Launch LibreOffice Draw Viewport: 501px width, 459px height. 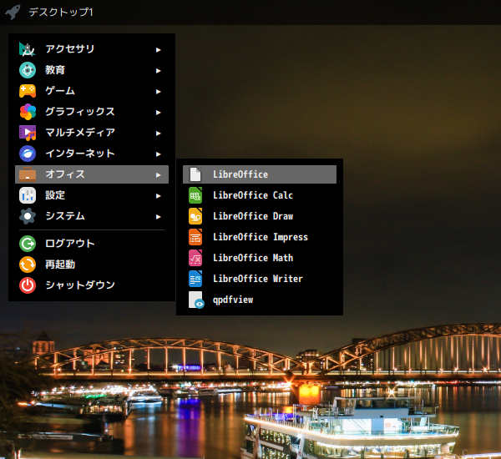[x=260, y=216]
